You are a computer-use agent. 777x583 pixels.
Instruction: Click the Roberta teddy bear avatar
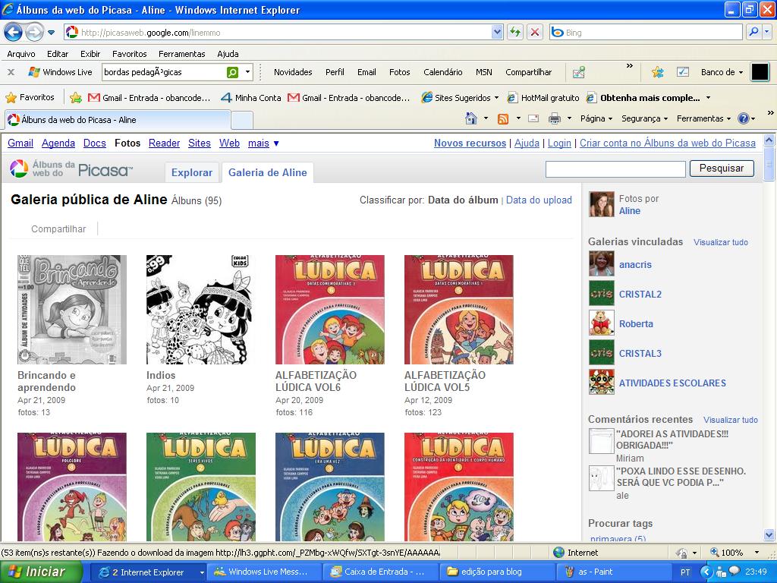point(602,323)
